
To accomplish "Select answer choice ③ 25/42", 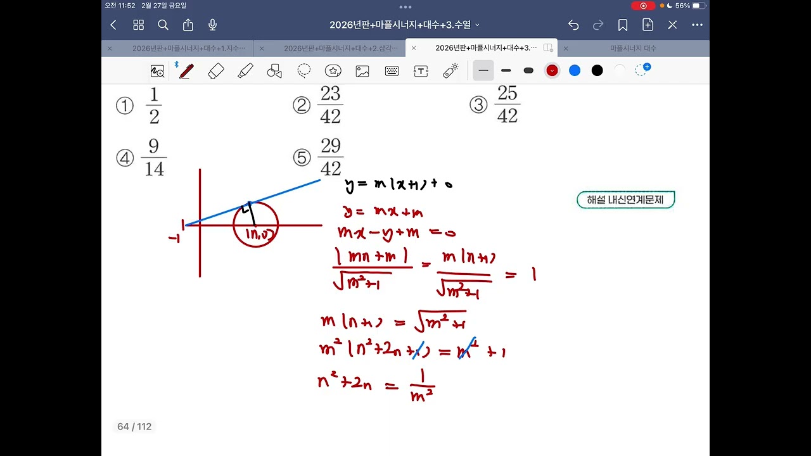I will [495, 105].
